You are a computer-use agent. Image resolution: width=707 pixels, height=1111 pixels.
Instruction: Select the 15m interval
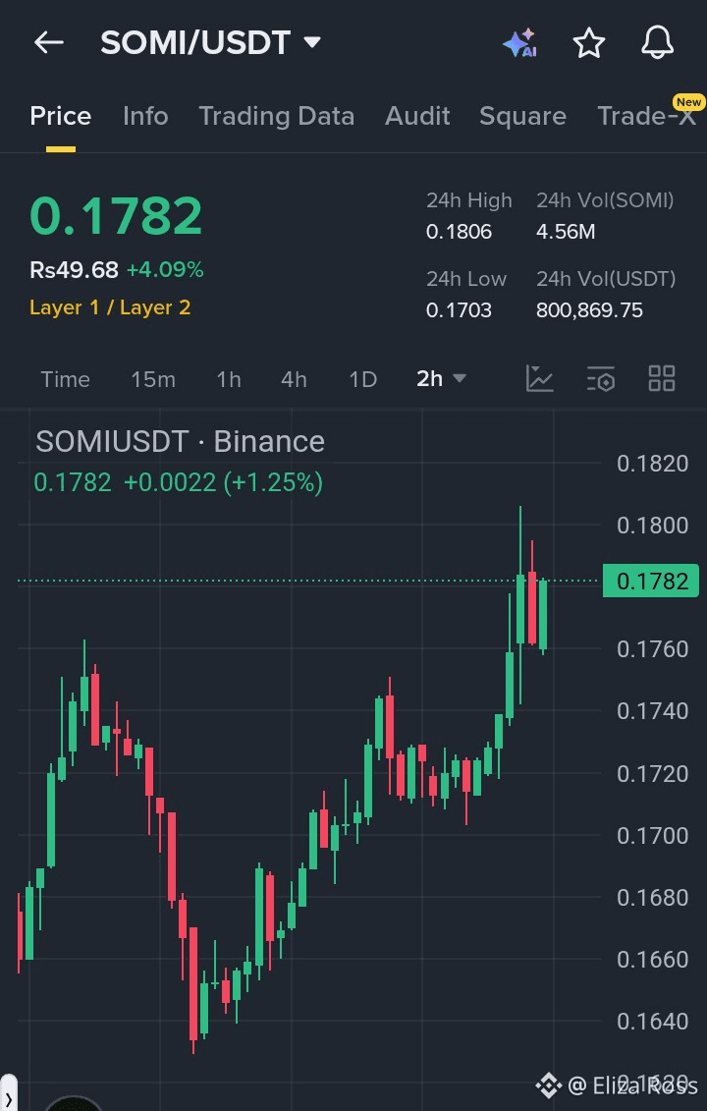(153, 379)
